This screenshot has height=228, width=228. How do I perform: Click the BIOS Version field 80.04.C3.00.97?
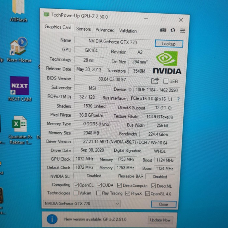(112, 79)
